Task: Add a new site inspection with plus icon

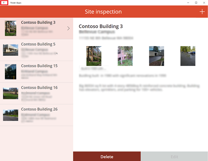Action: click(x=202, y=12)
